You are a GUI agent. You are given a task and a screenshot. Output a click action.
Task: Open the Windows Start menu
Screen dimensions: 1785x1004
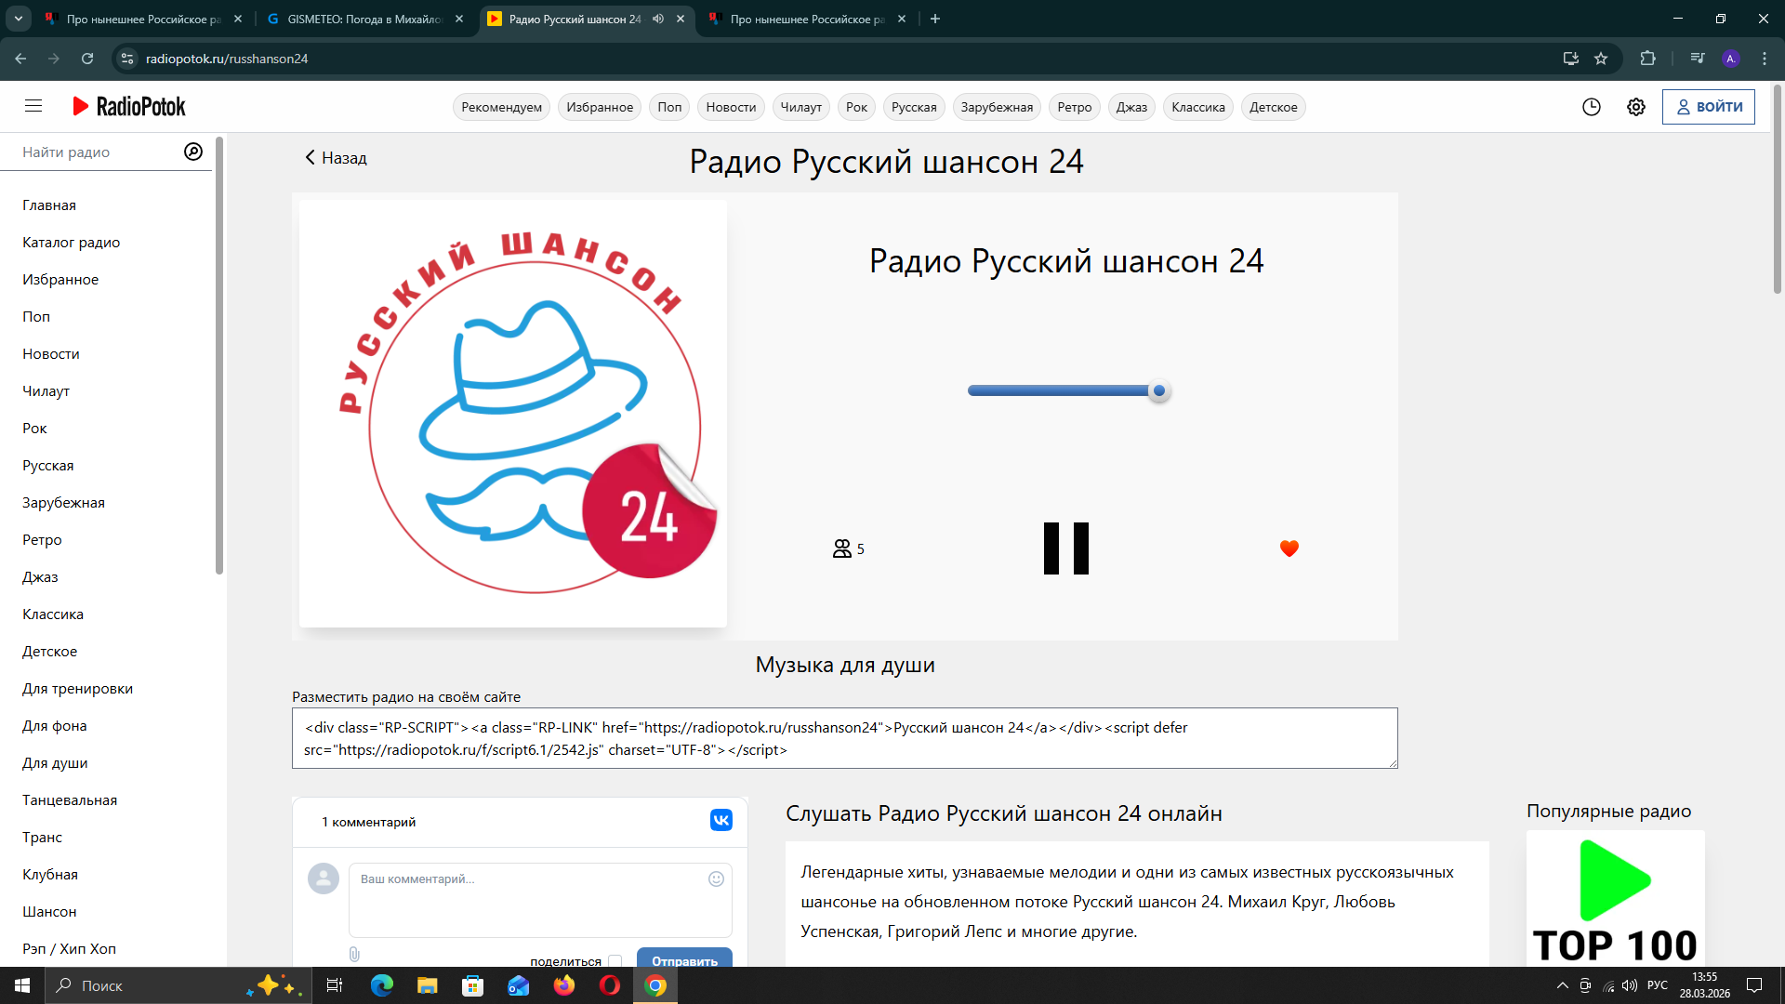click(22, 985)
